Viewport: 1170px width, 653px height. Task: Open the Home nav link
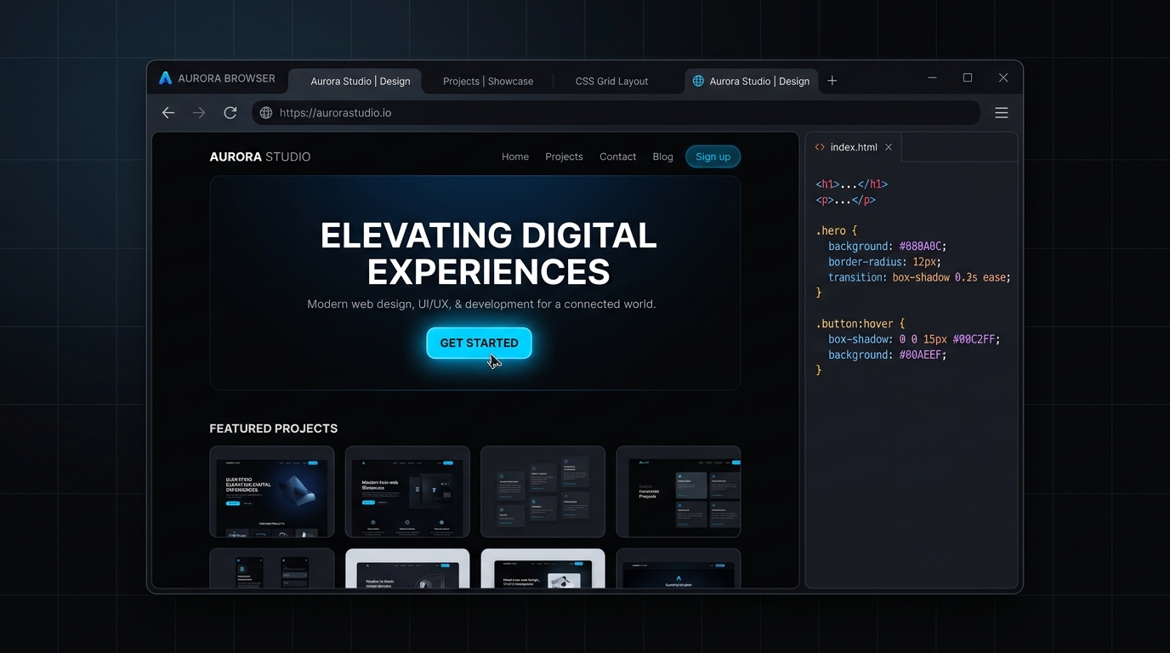[x=515, y=156]
